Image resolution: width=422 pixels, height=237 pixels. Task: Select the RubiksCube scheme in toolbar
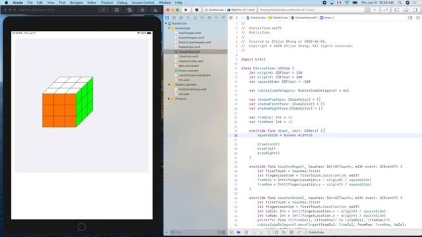[214, 10]
